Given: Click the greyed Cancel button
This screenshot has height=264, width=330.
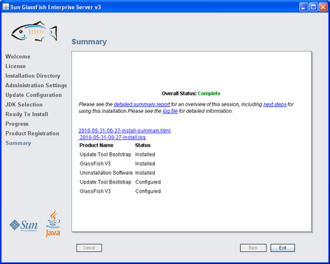Looking at the screenshot, I should (x=89, y=248).
